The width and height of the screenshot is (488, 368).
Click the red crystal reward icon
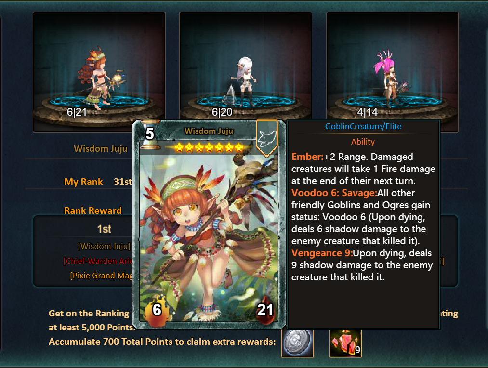click(x=345, y=343)
